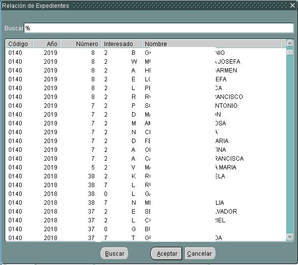Close the Relación de Expedientes dialog
The width and height of the screenshot is (298, 265).
292,5
